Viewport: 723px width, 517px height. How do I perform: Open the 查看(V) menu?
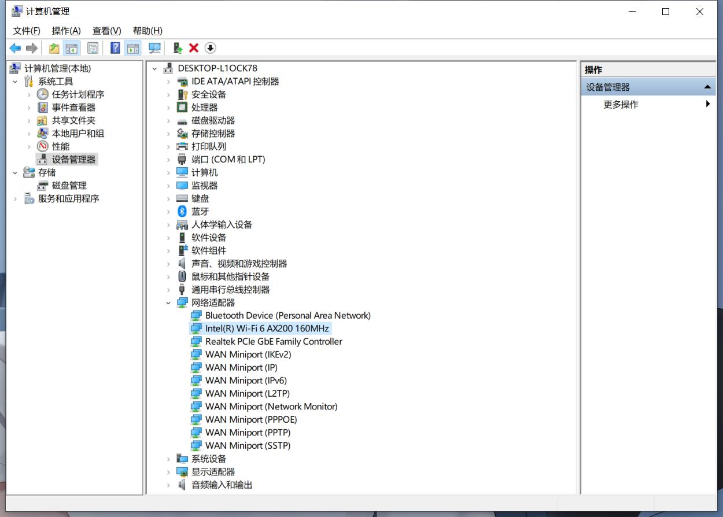pyautogui.click(x=106, y=31)
